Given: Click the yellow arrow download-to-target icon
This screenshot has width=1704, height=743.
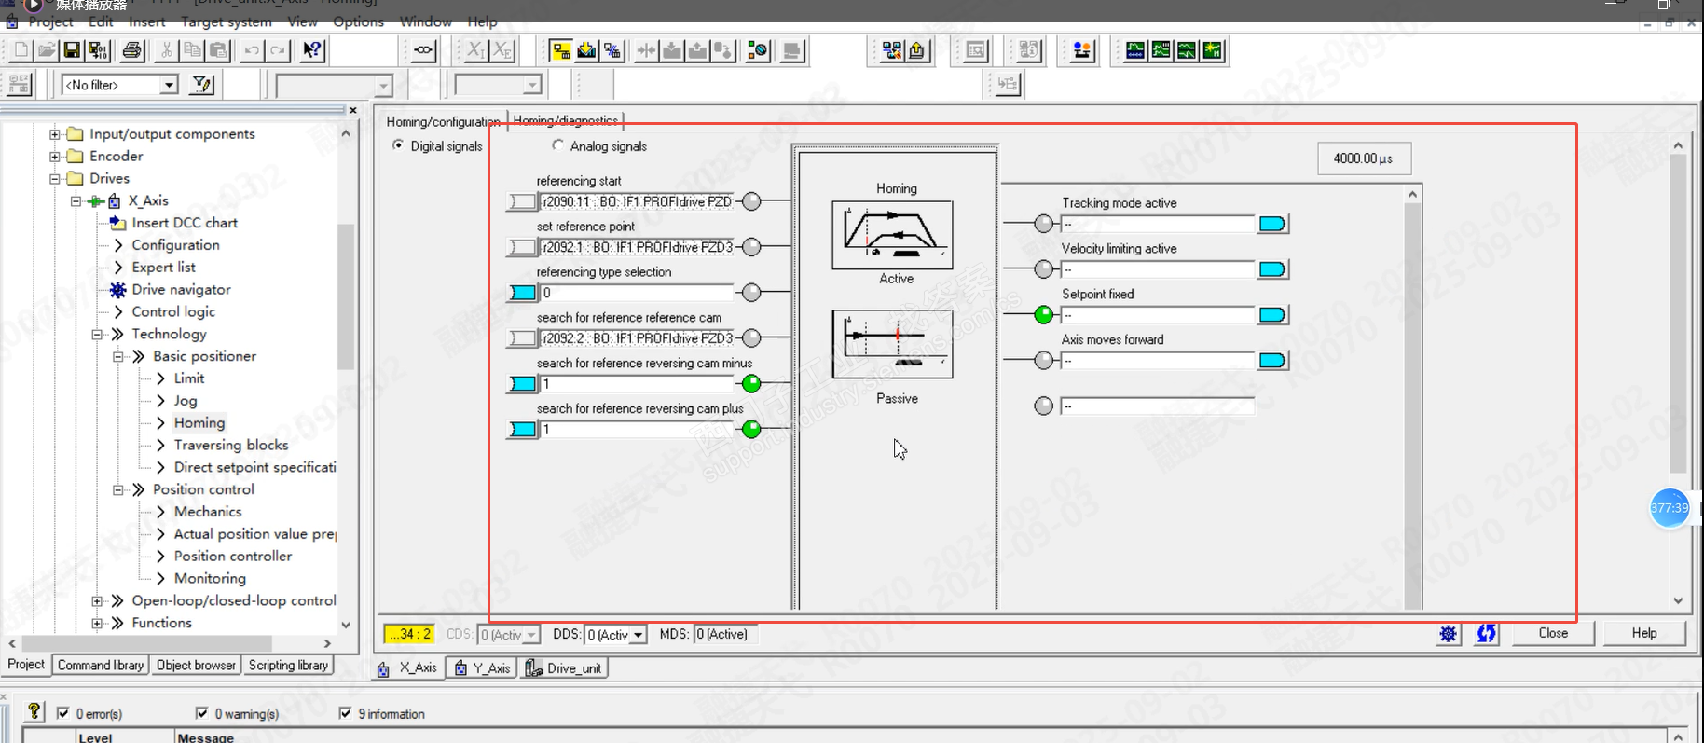Looking at the screenshot, I should pos(586,50).
